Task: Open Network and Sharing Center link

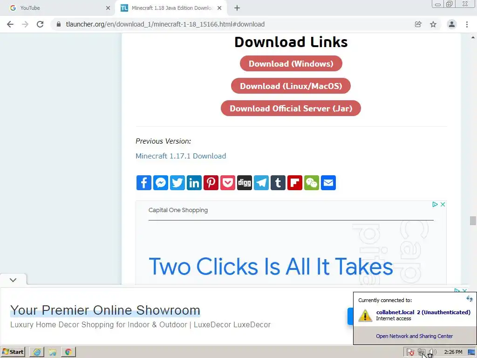Action: click(414, 336)
